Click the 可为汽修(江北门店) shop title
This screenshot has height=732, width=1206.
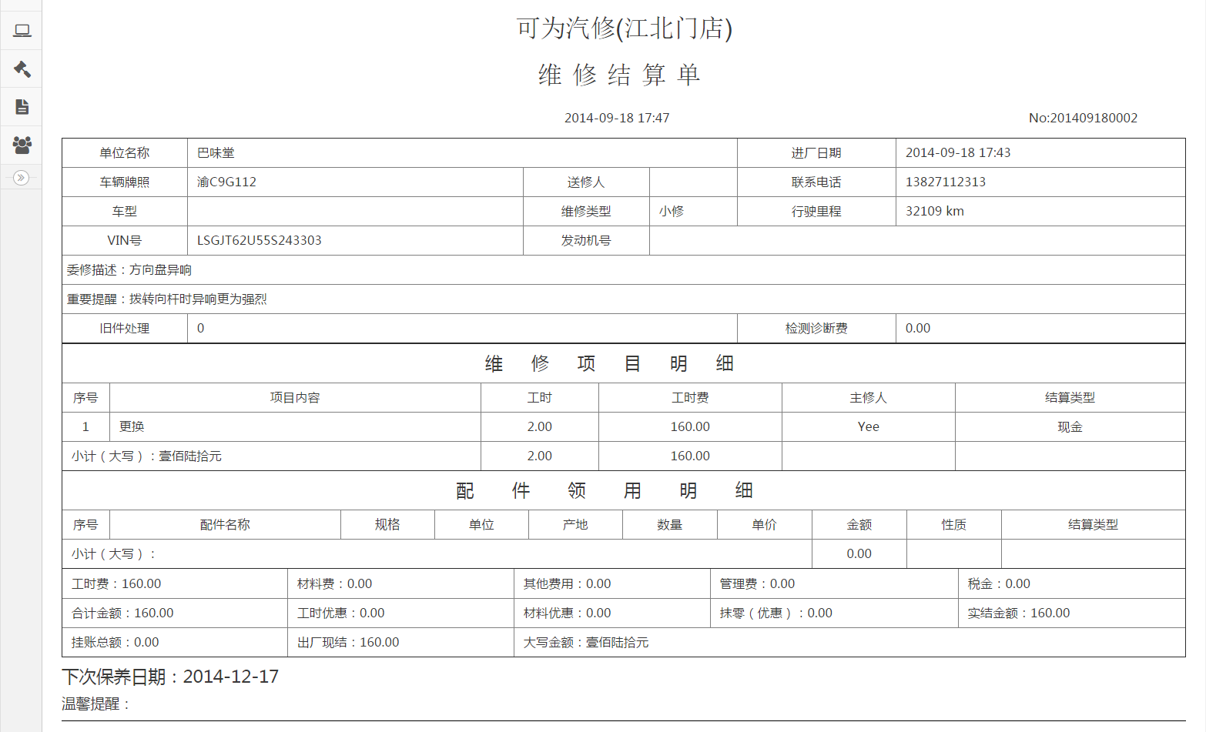624,28
